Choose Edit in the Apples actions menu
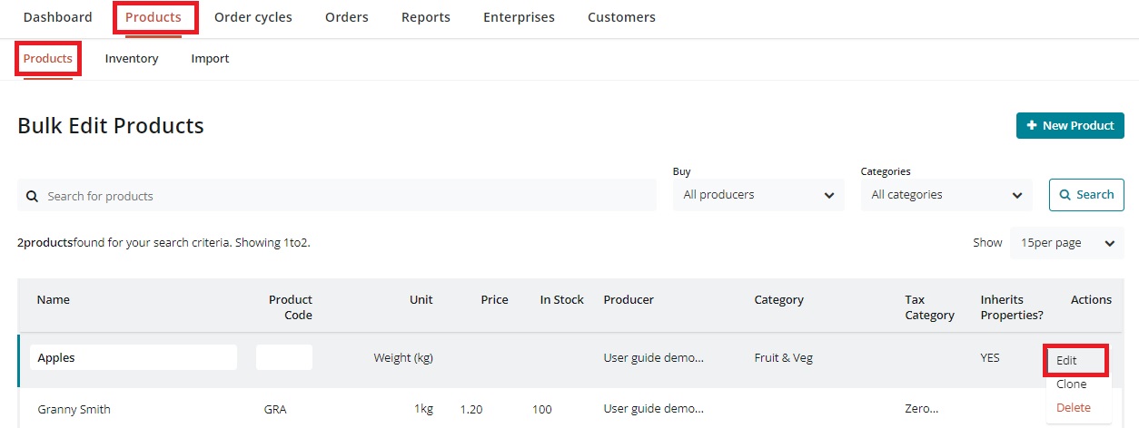The image size is (1139, 428). [x=1067, y=360]
